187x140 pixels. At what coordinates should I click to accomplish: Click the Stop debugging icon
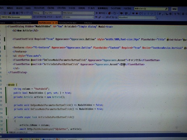[x=137, y=13]
